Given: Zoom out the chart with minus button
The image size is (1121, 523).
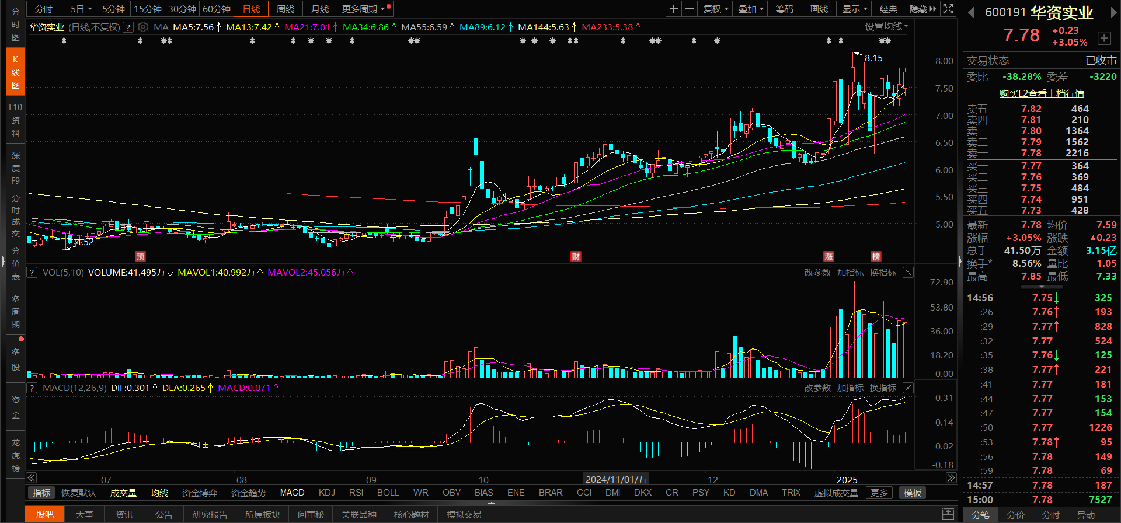Looking at the screenshot, I should [690, 9].
